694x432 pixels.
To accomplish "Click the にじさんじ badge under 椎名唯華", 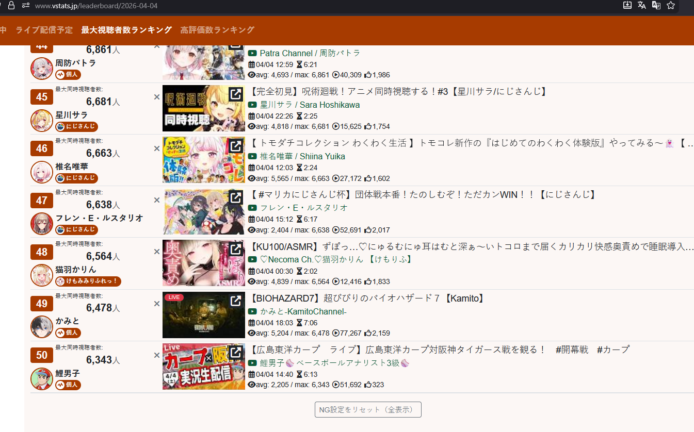I will 76,178.
